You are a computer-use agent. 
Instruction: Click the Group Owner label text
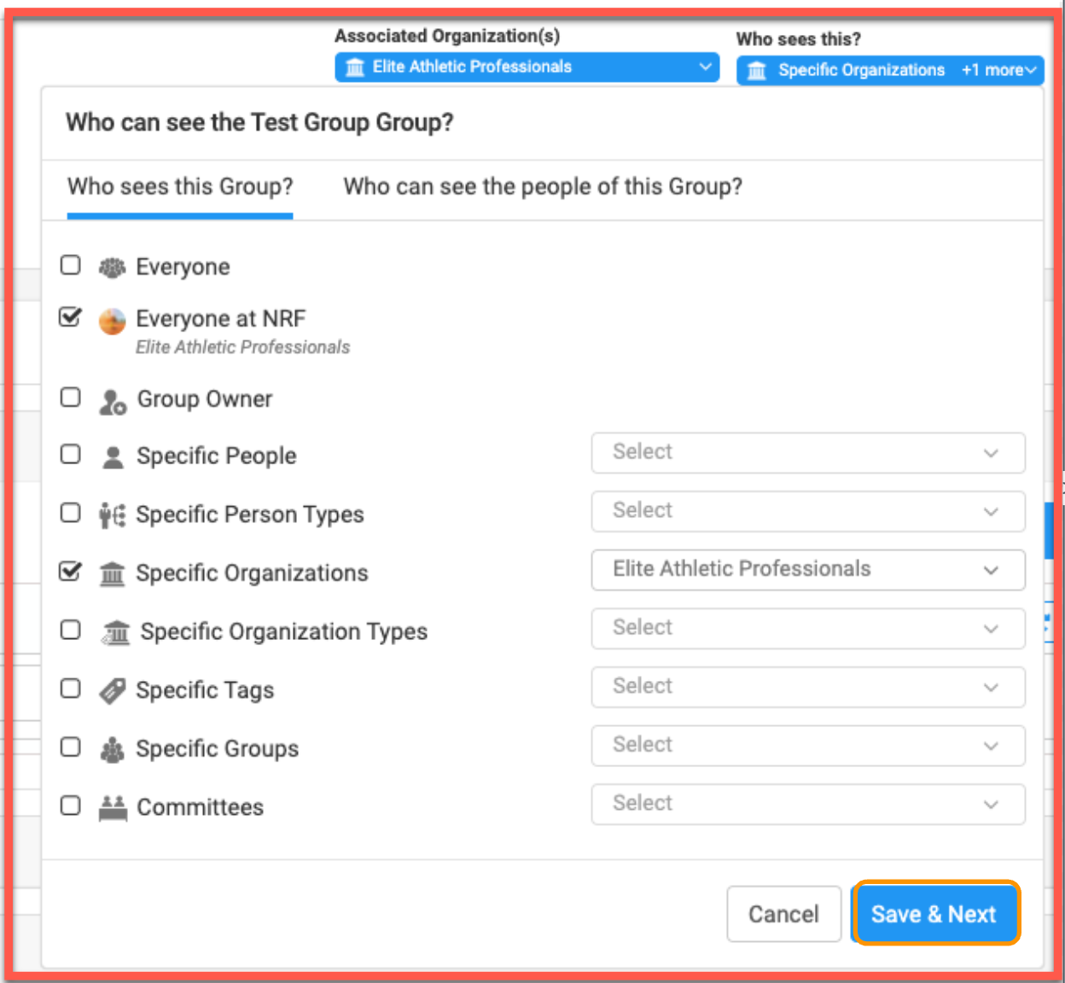click(205, 399)
